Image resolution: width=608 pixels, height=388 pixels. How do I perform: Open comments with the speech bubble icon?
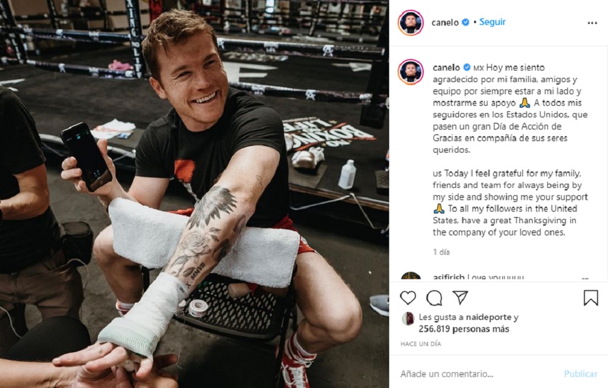tap(434, 298)
